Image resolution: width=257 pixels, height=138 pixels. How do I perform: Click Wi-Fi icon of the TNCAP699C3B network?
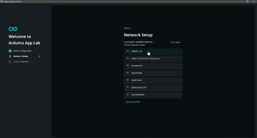point(128,95)
